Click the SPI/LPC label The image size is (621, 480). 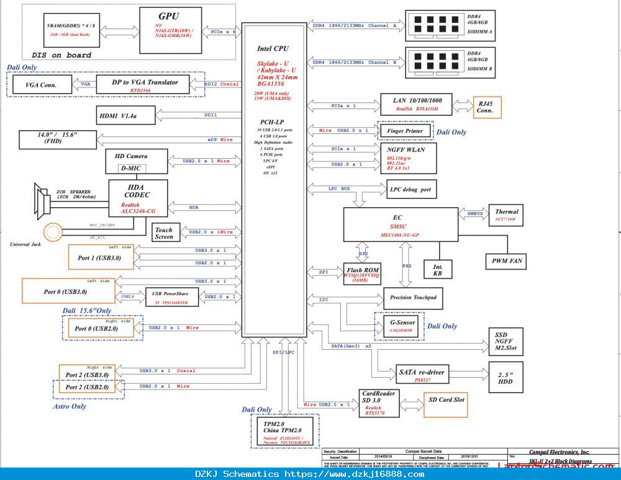click(x=284, y=352)
